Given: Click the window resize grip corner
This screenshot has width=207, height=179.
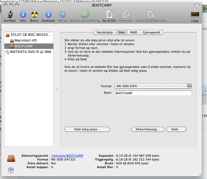Looking at the screenshot, I should pyautogui.click(x=200, y=175).
